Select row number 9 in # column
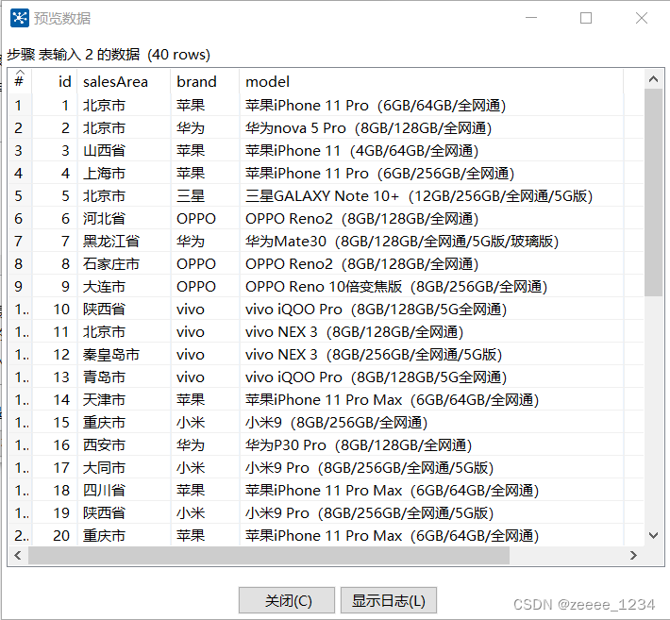The image size is (670, 620). pos(20,286)
